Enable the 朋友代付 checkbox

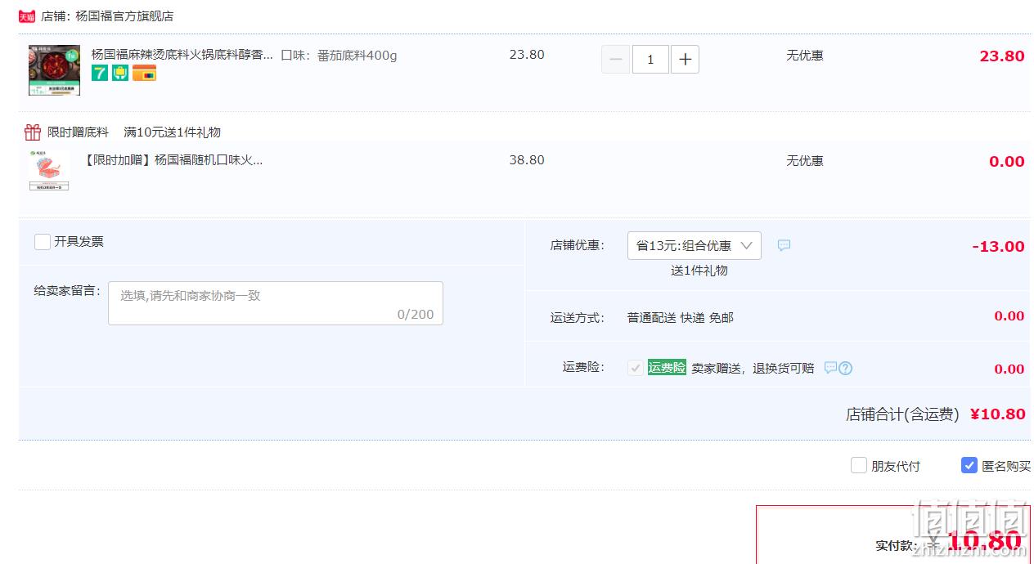click(x=858, y=465)
